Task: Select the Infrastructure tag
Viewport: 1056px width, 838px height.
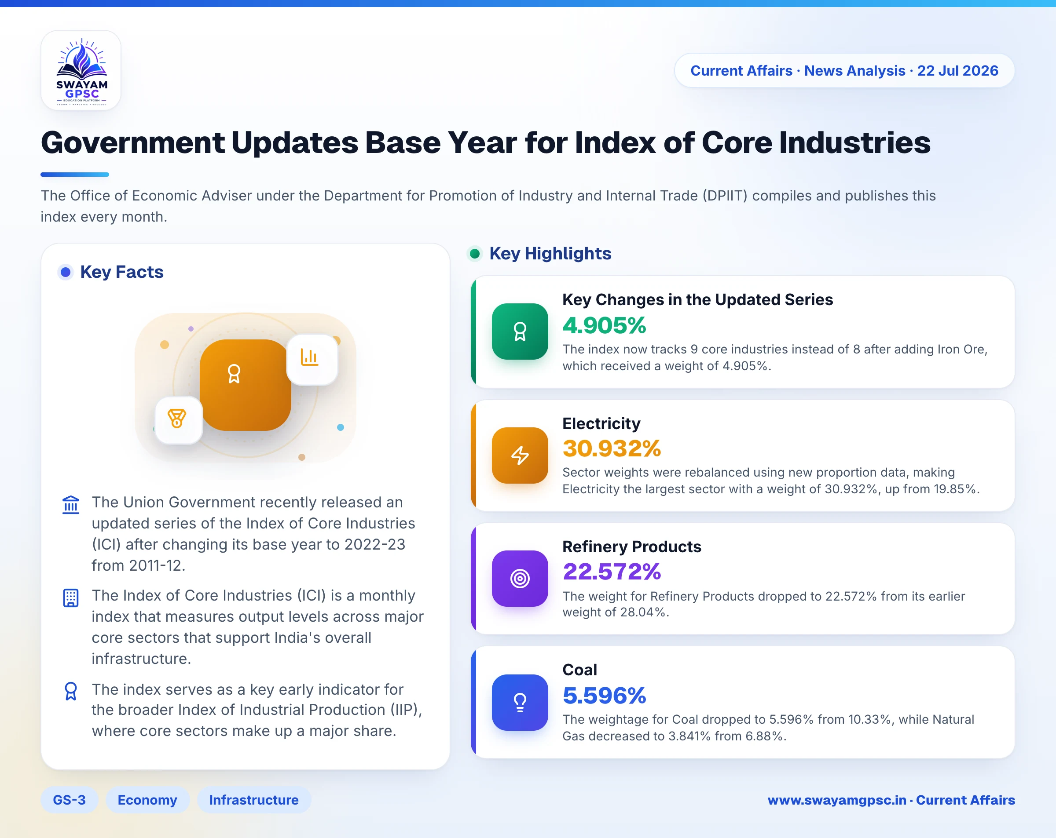Action: pyautogui.click(x=254, y=800)
